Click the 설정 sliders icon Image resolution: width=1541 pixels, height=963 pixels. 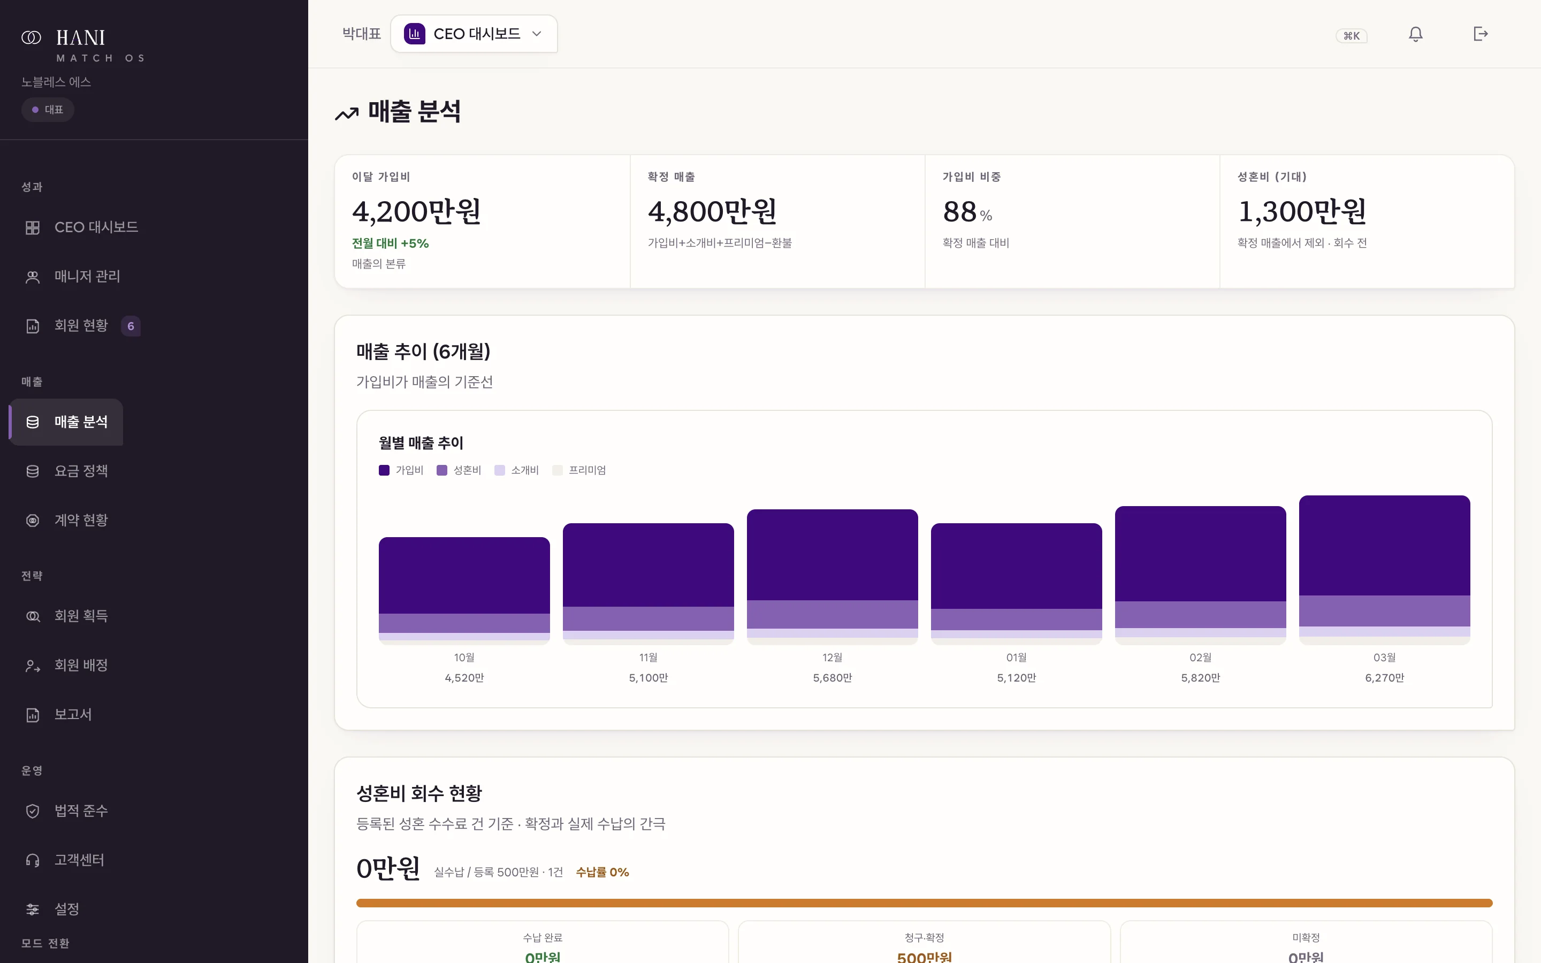click(x=33, y=909)
